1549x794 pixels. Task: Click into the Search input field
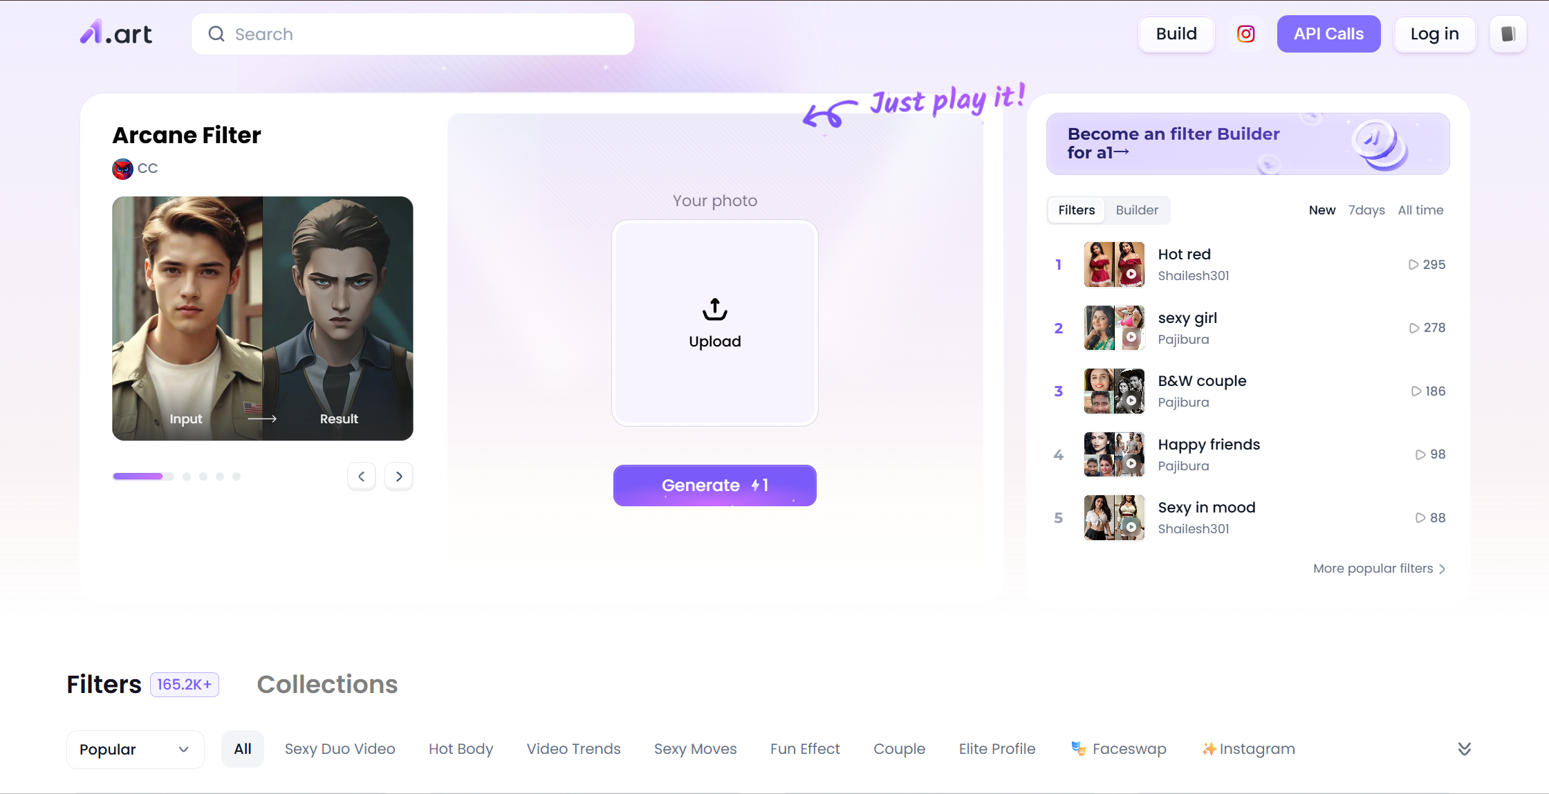pyautogui.click(x=429, y=34)
